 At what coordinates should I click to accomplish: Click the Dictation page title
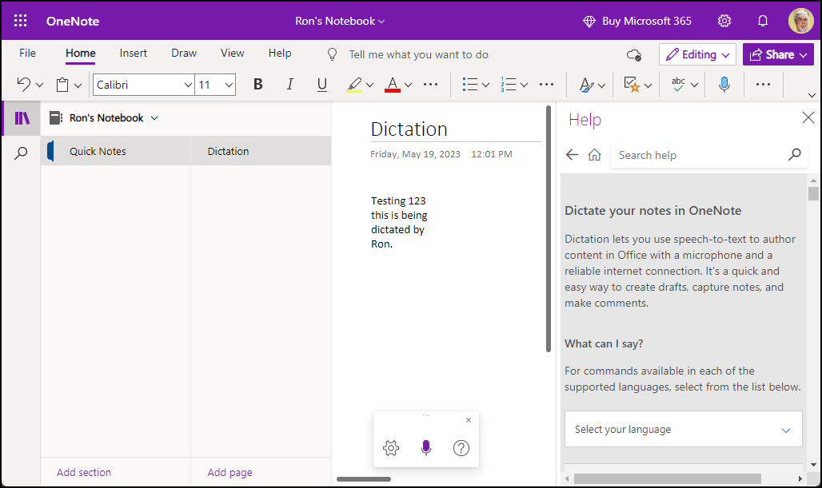pyautogui.click(x=409, y=129)
